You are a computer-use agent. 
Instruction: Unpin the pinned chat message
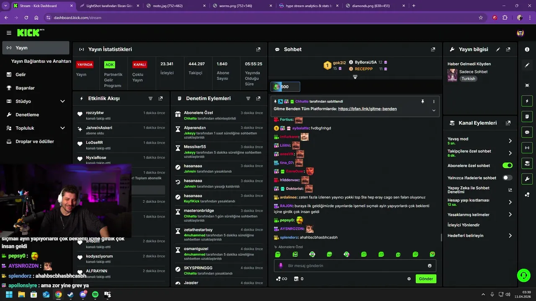pos(423,102)
